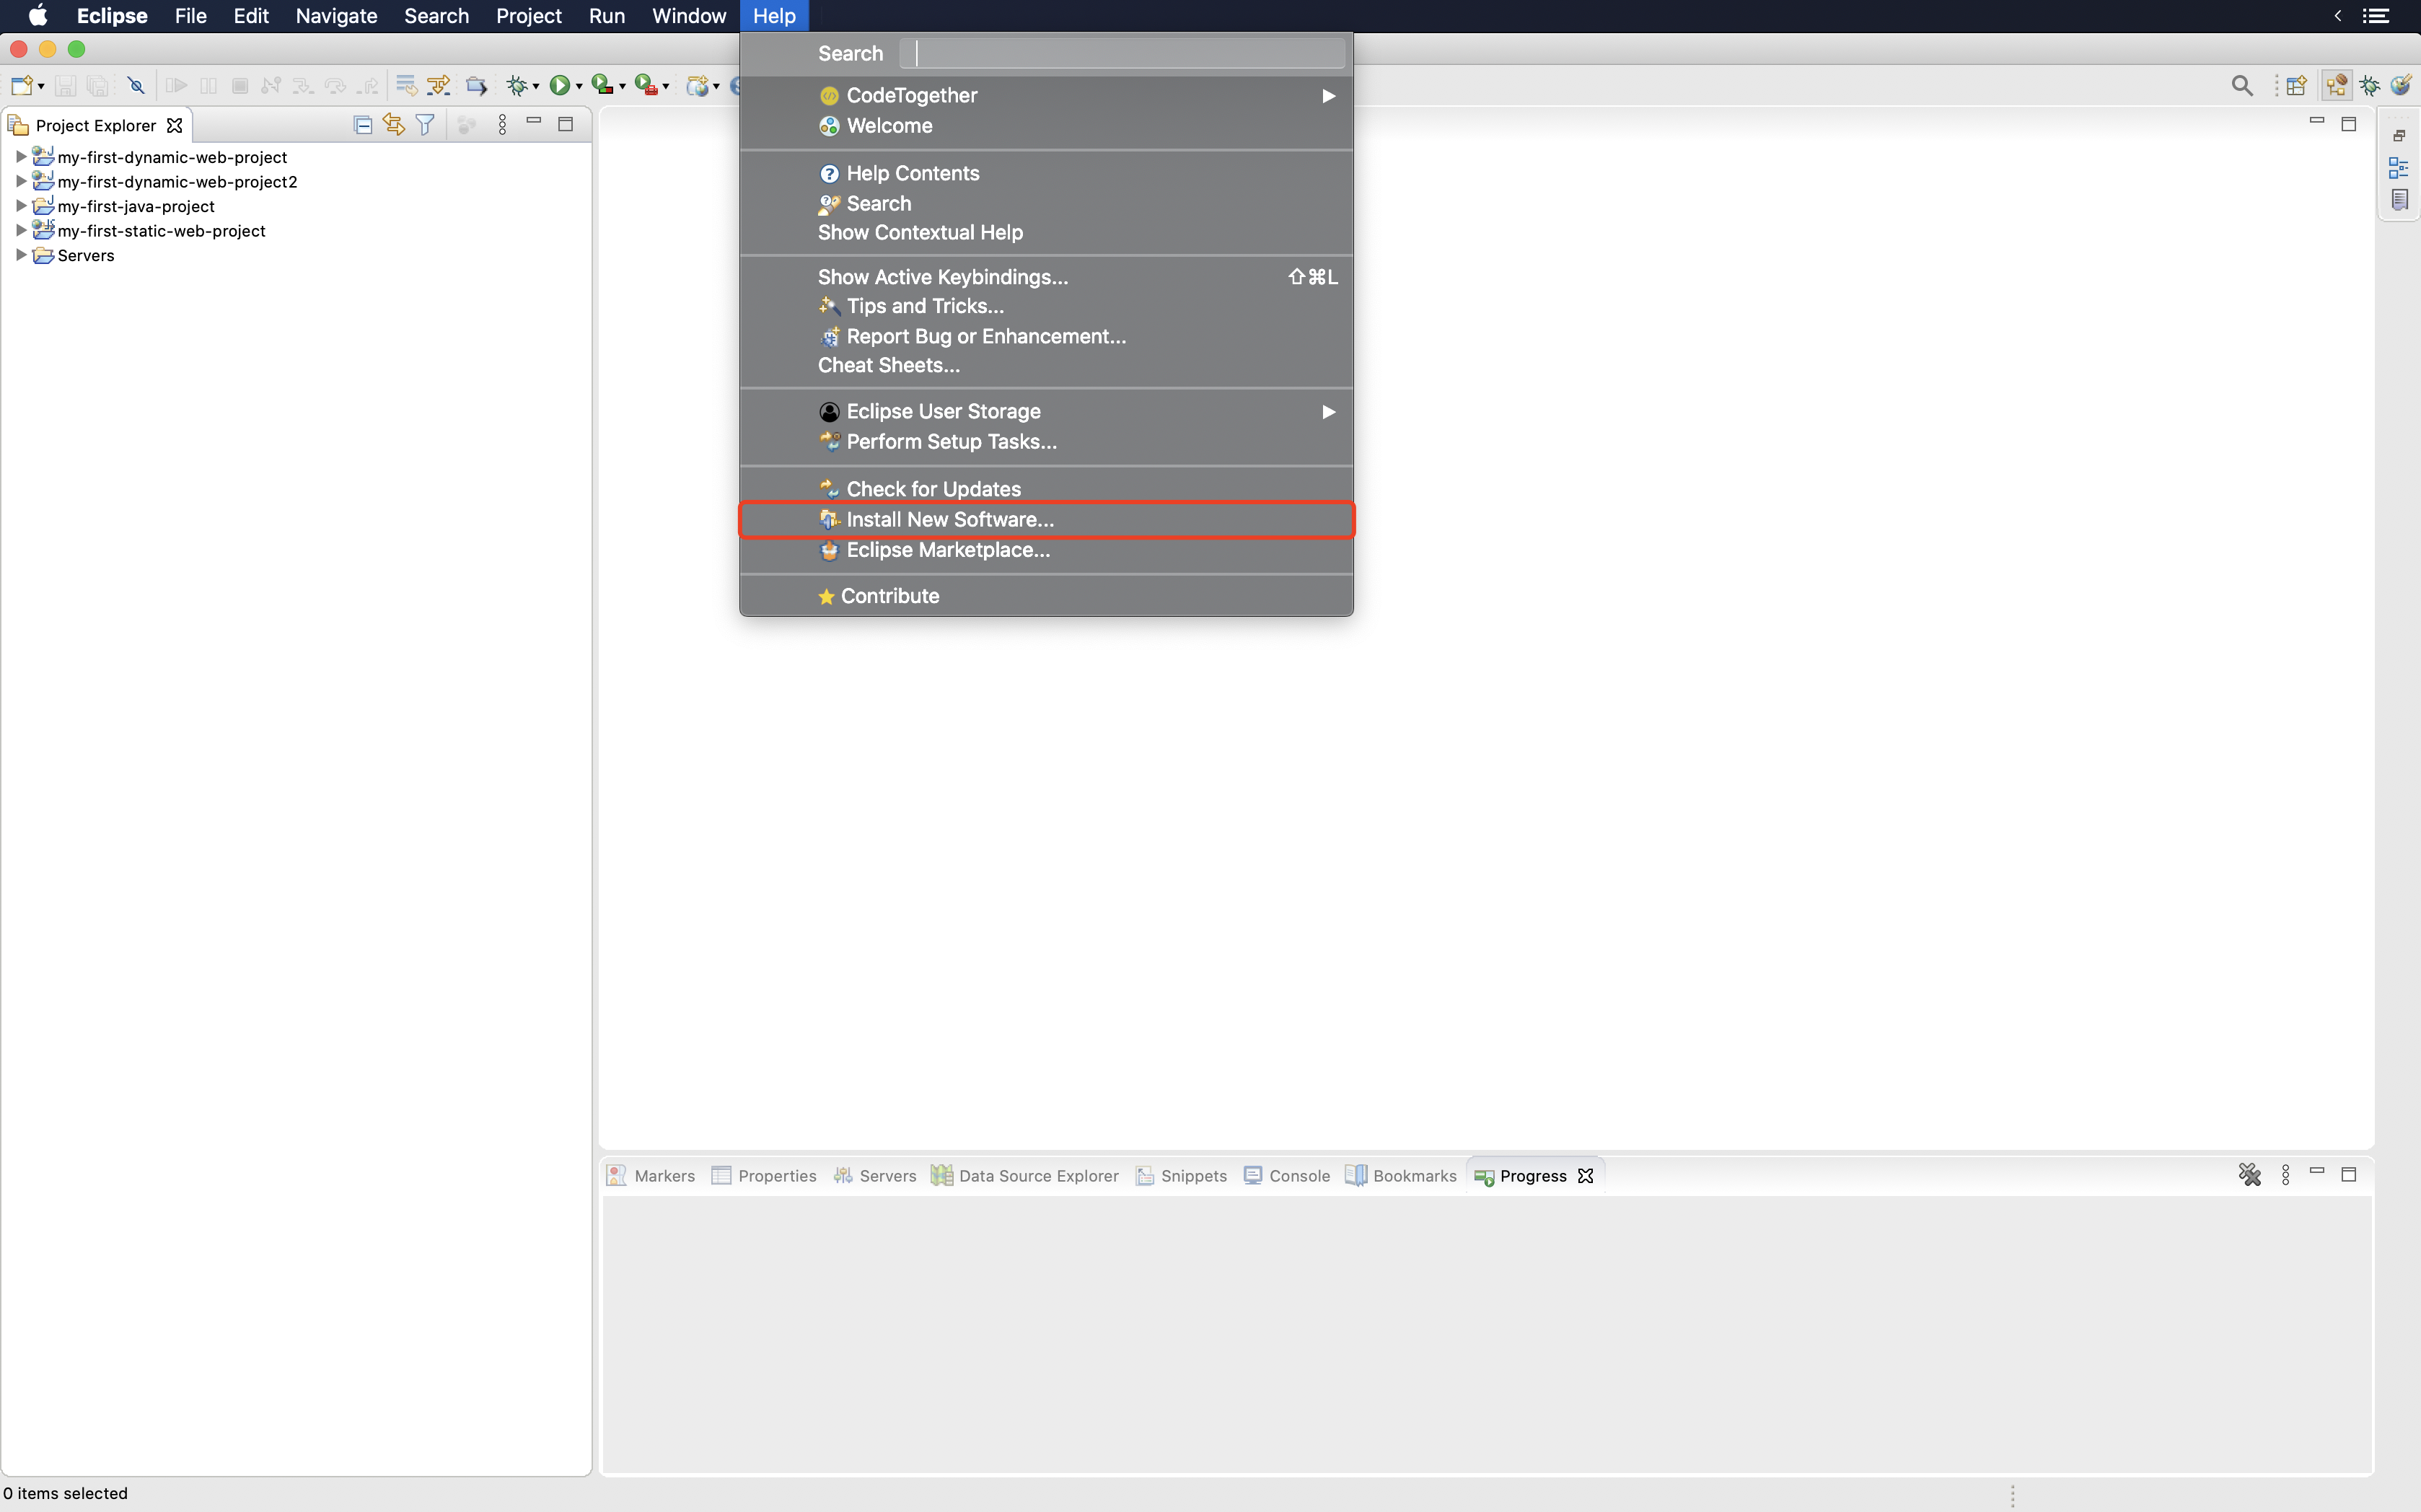Open the dropdown arrow next to Run button

pyautogui.click(x=579, y=87)
